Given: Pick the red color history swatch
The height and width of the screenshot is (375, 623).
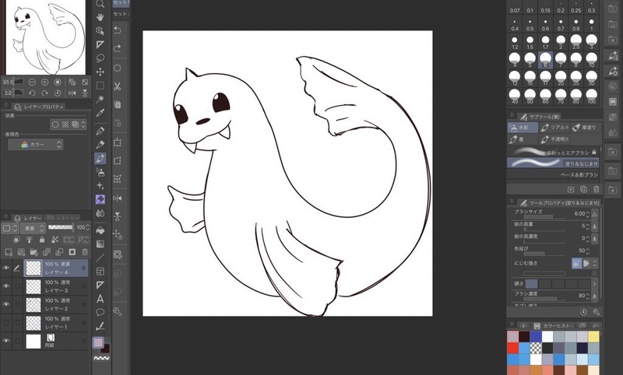Looking at the screenshot, I should (x=513, y=348).
